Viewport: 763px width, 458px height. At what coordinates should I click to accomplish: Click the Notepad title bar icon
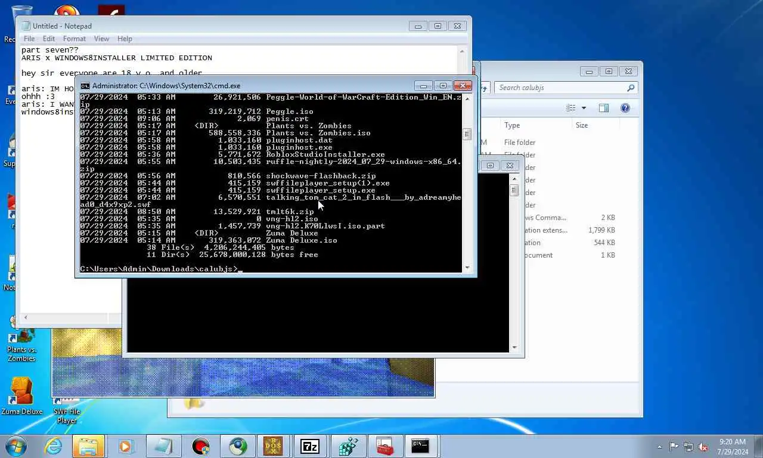[x=26, y=26]
